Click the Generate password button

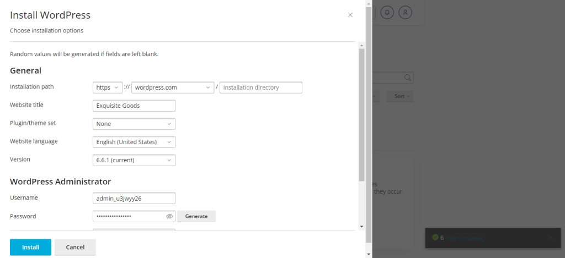coord(196,216)
